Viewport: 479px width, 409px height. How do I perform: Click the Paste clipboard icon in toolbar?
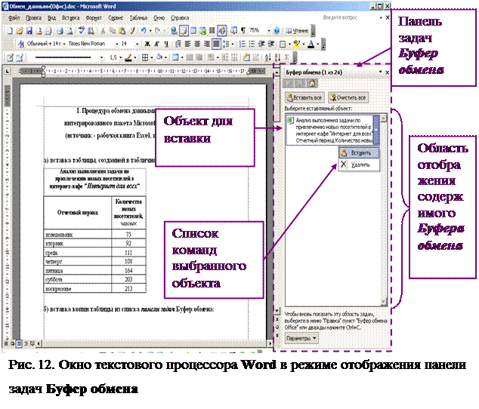122,30
